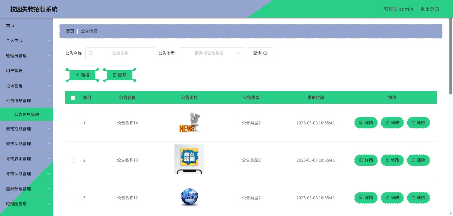This screenshot has width=453, height=216.
Task: Click the globe NEWS image for 公告名称12
Action: click(189, 197)
